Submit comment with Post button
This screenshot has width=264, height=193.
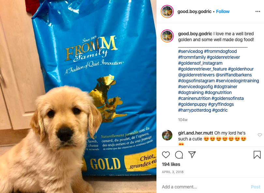256,187
